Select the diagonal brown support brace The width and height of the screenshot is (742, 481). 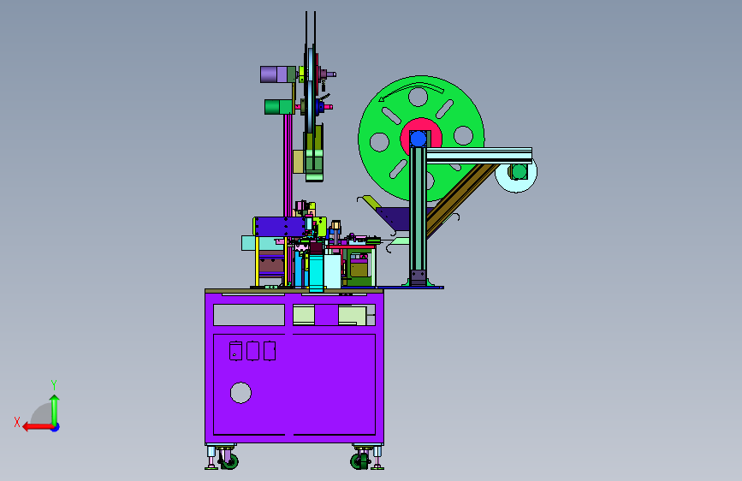click(x=460, y=199)
